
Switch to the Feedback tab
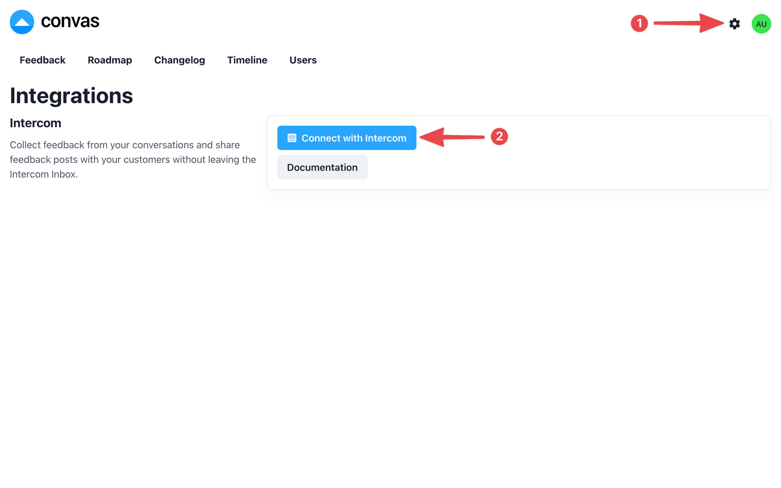point(42,60)
